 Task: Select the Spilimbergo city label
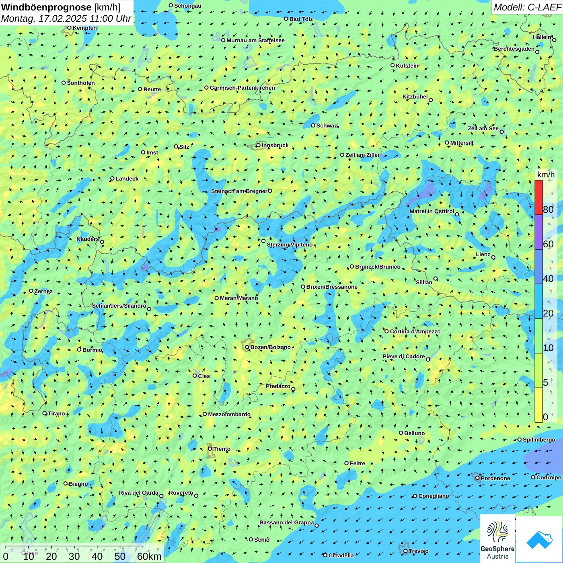click(x=539, y=440)
